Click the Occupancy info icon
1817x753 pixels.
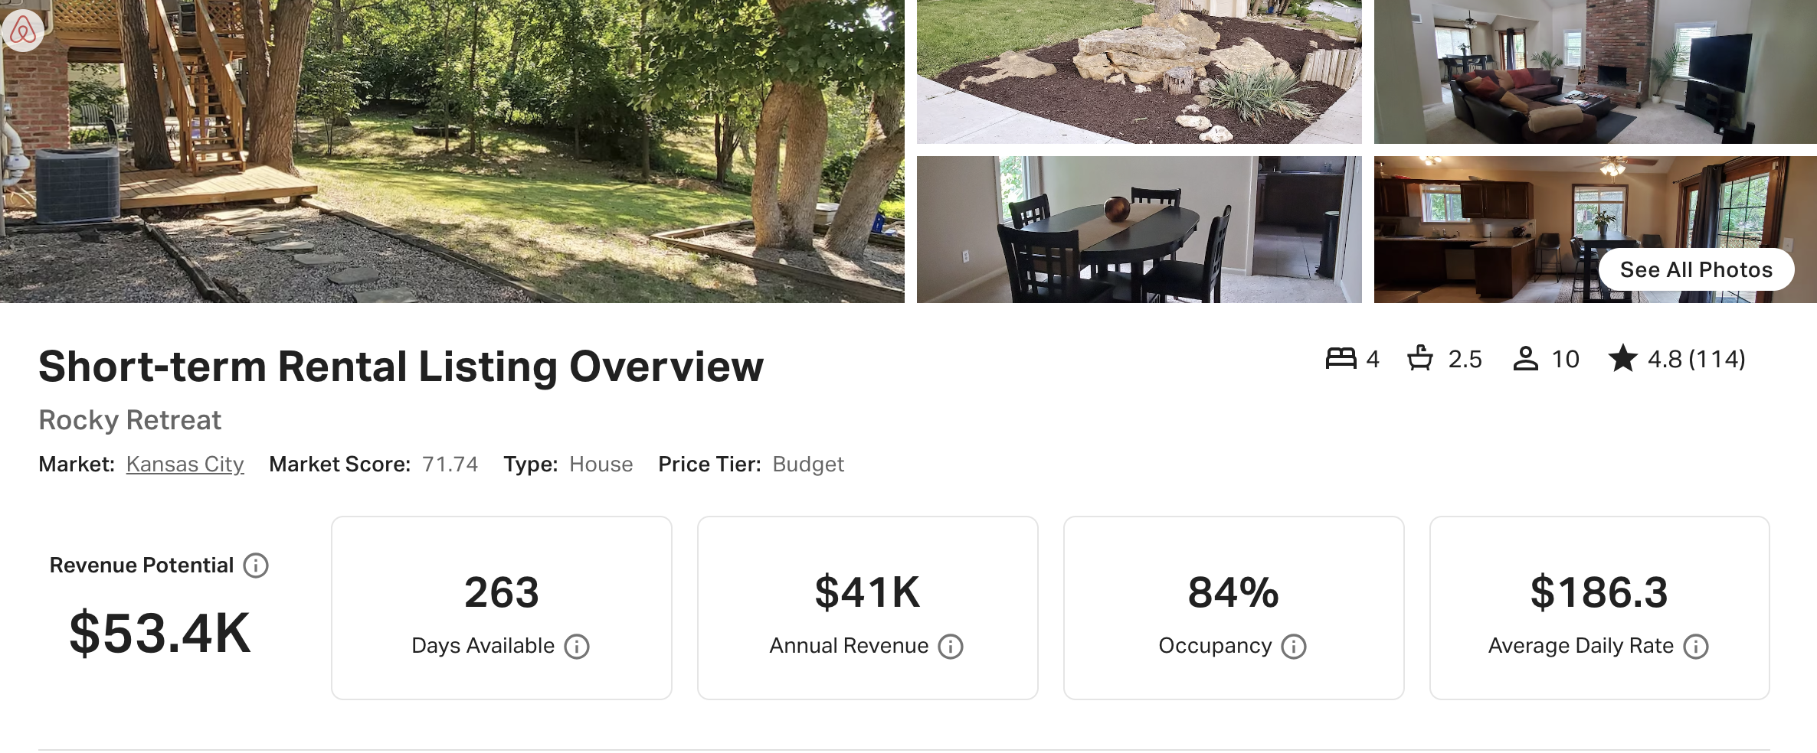coord(1294,647)
